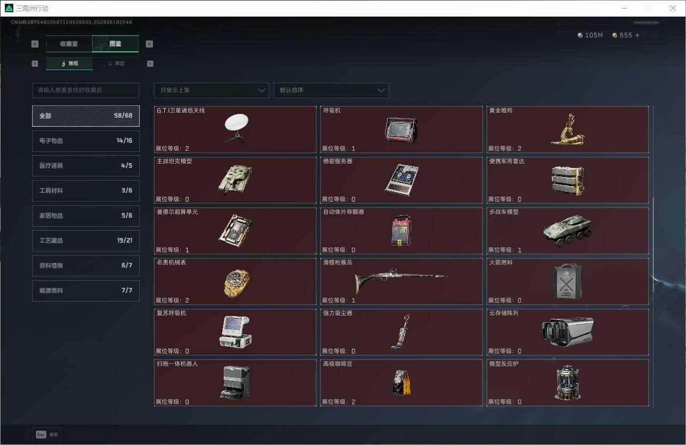
Task: Select the 自动体外除颤器 defibrillator
Action: pyautogui.click(x=401, y=231)
